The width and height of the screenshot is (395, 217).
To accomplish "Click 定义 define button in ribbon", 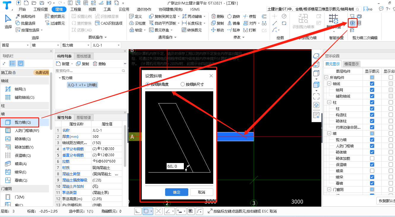I will tap(136, 16).
